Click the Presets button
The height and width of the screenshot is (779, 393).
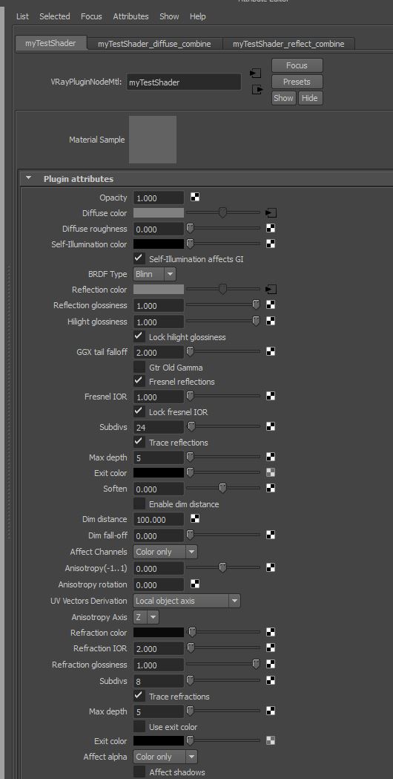click(x=297, y=82)
